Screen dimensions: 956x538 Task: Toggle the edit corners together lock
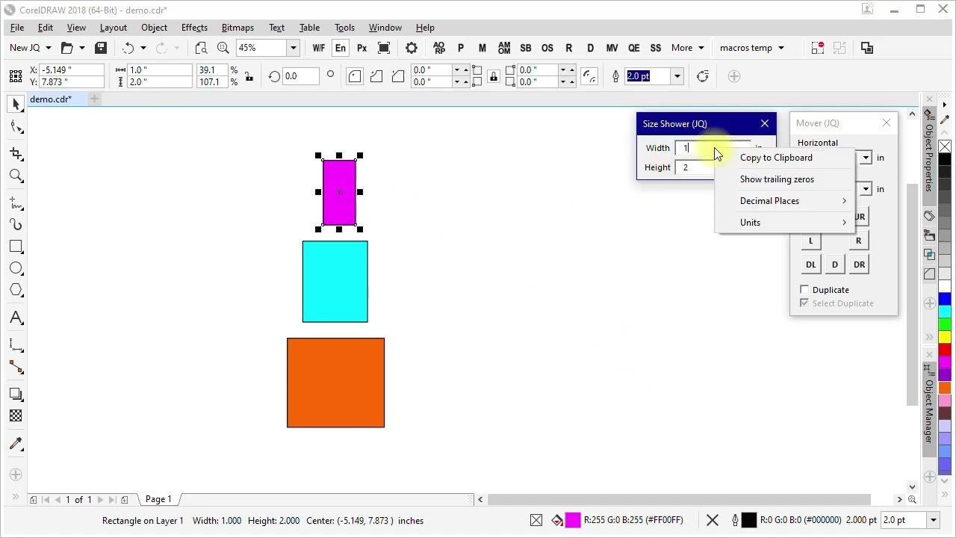[493, 76]
